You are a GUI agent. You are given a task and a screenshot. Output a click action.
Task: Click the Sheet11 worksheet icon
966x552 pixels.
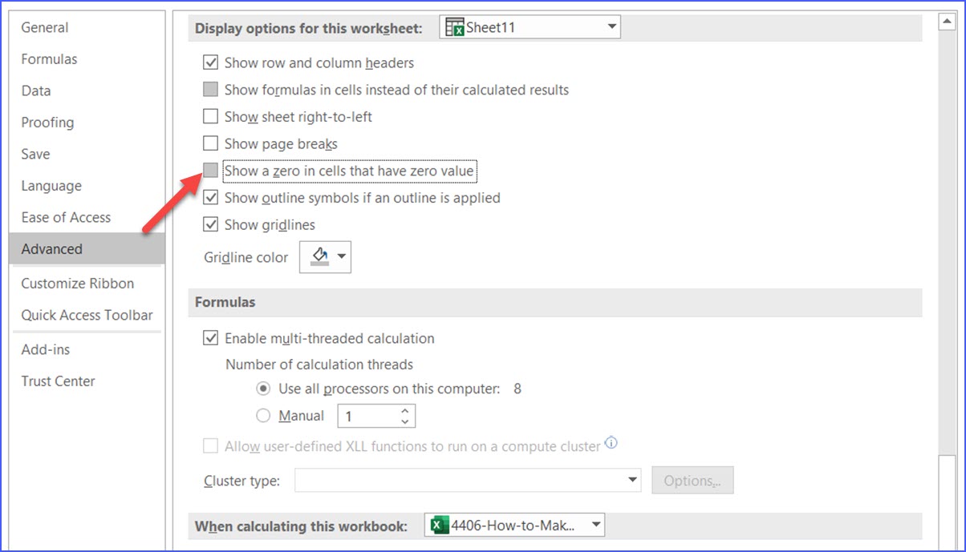455,28
